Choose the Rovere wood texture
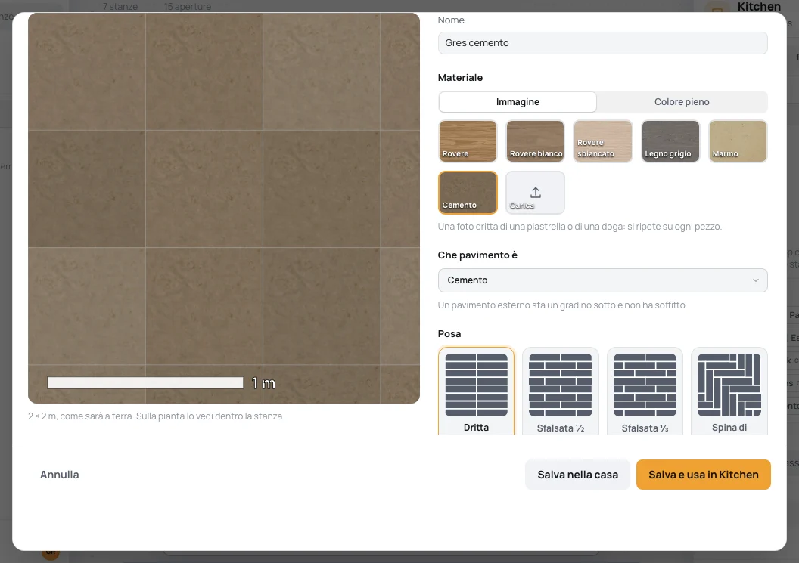This screenshot has width=799, height=563. pos(468,141)
